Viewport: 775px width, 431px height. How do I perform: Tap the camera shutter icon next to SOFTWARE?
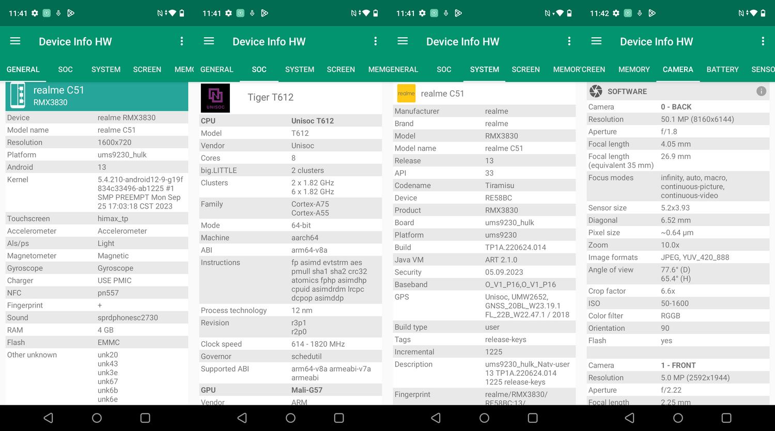point(596,91)
